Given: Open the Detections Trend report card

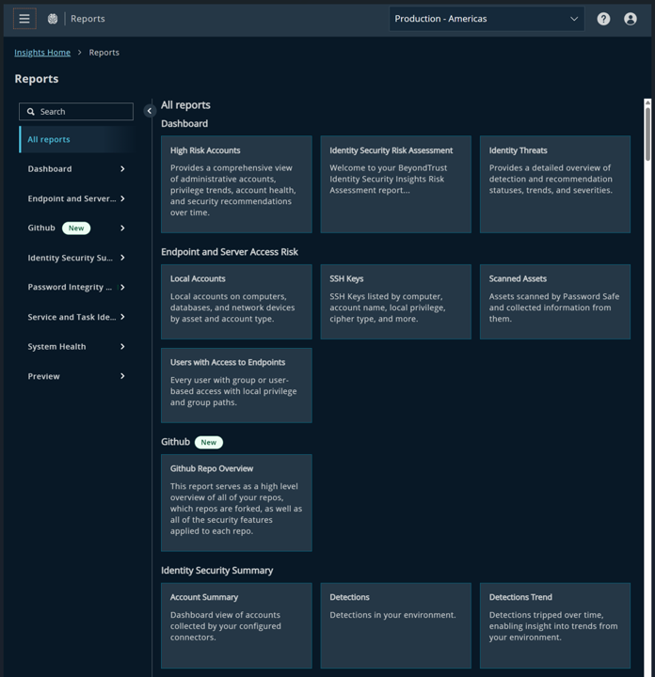Looking at the screenshot, I should point(555,625).
